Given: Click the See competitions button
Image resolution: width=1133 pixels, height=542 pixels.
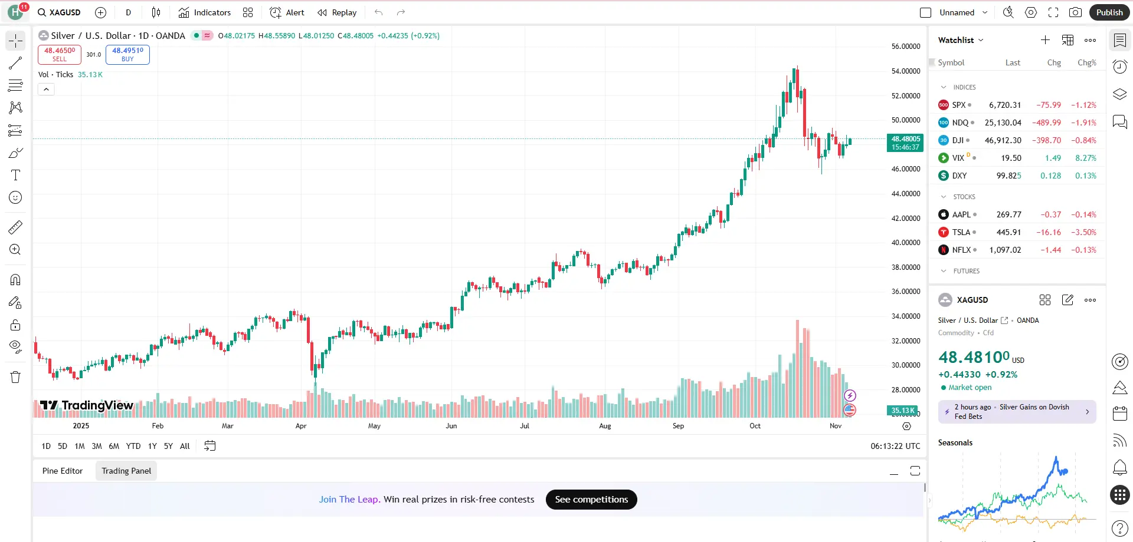Looking at the screenshot, I should click(591, 500).
